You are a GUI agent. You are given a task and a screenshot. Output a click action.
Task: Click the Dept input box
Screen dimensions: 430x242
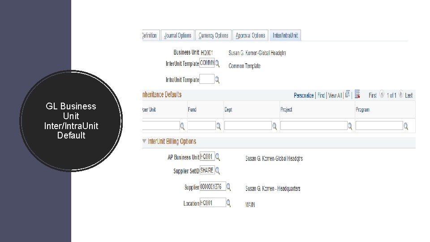248,125
